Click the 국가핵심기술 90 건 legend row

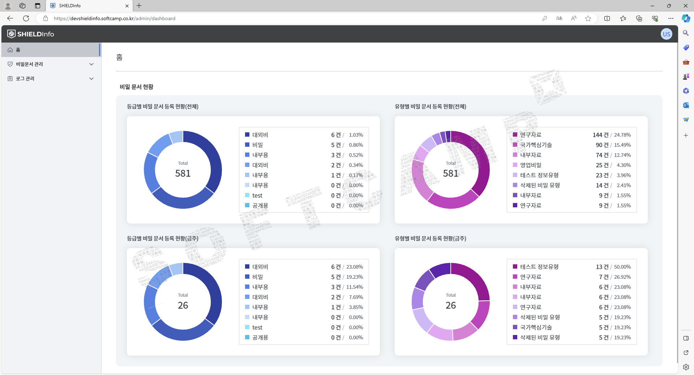coord(572,145)
